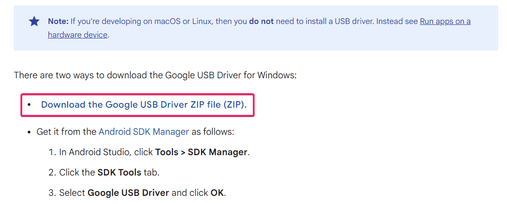Screen dimensions: 507x204
Task: Click the bullet before the download link
Action: (x=29, y=104)
